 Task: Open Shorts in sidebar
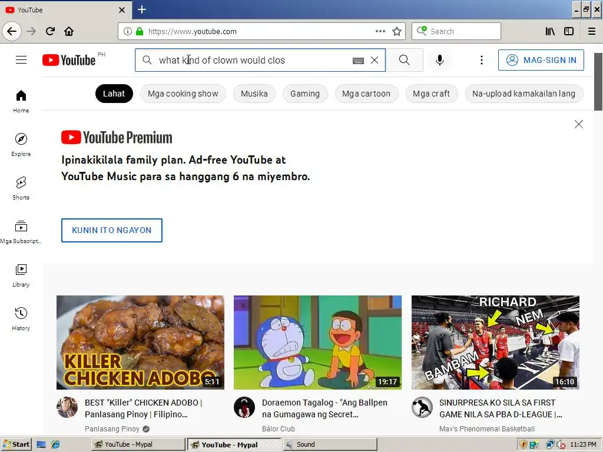[21, 188]
